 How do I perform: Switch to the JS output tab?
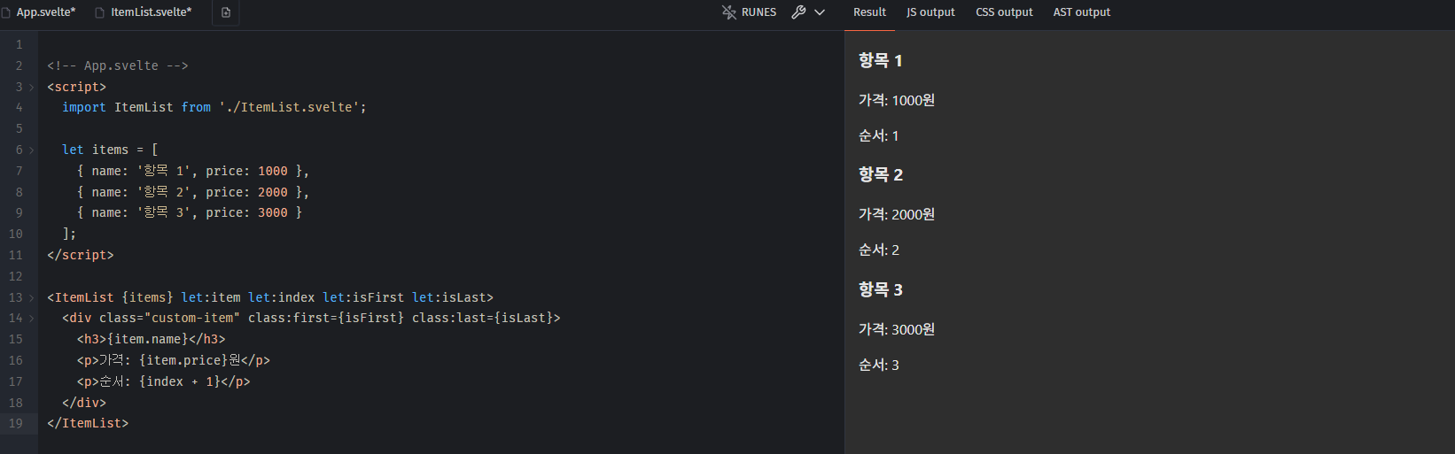click(930, 12)
